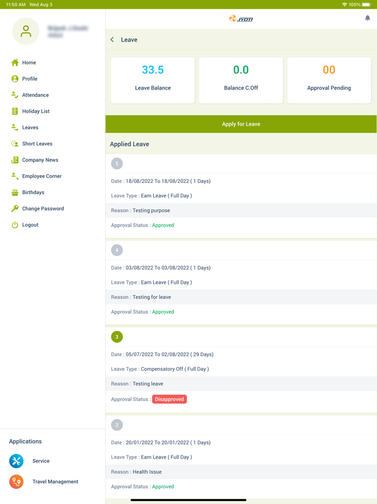The image size is (377, 504).
Task: Open notifications bell icon
Action: click(x=367, y=18)
